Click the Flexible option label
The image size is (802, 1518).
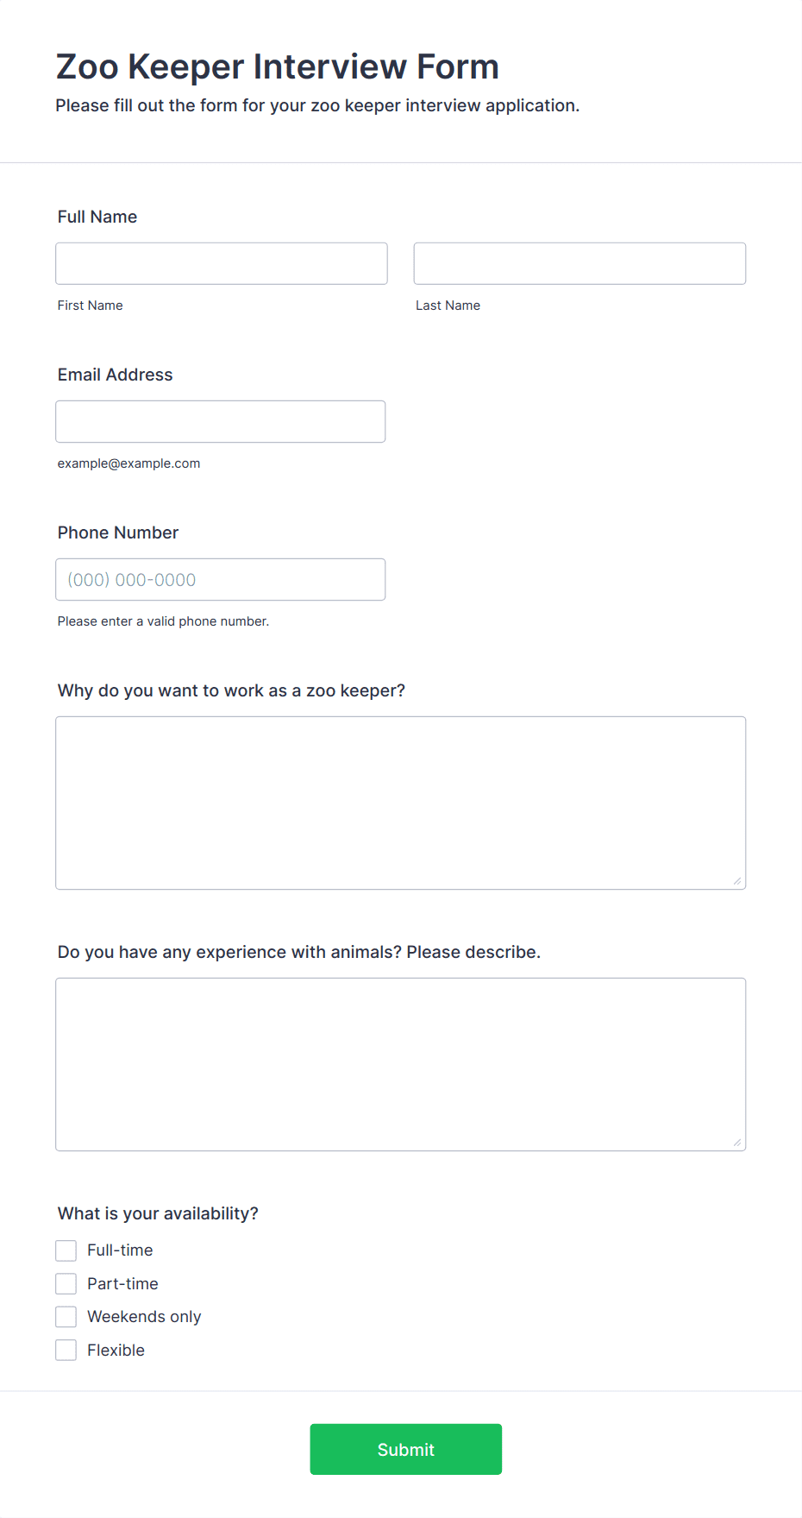tap(116, 1351)
